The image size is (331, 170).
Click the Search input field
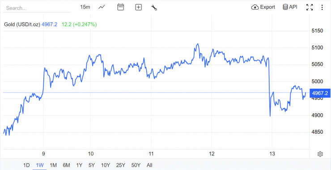pos(37,8)
